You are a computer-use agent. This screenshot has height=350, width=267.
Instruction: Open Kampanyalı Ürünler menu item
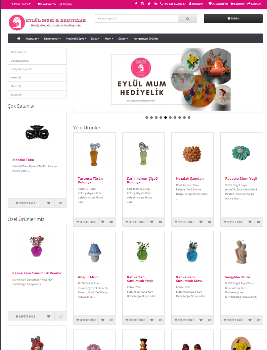(x=146, y=39)
